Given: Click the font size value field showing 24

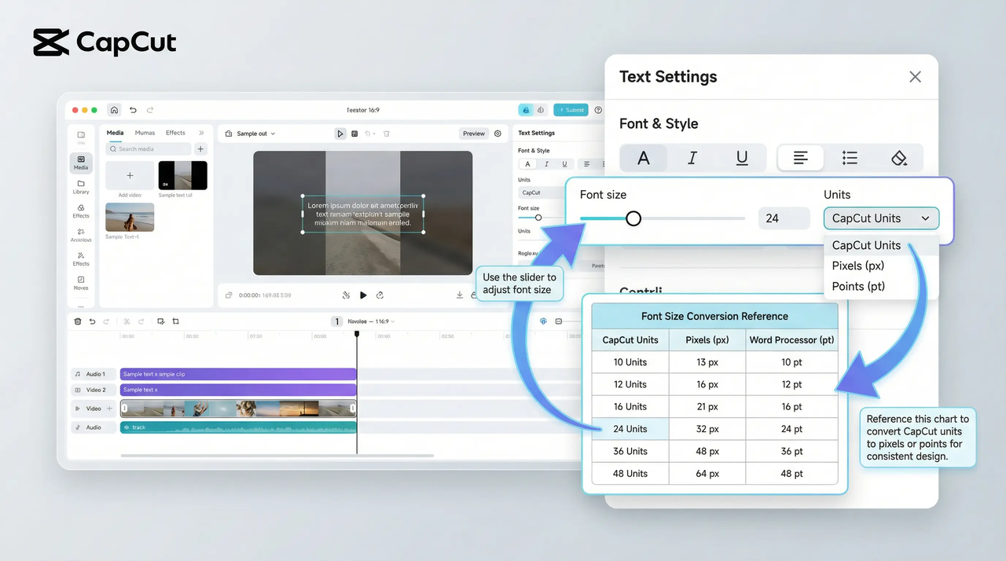Looking at the screenshot, I should pos(784,218).
